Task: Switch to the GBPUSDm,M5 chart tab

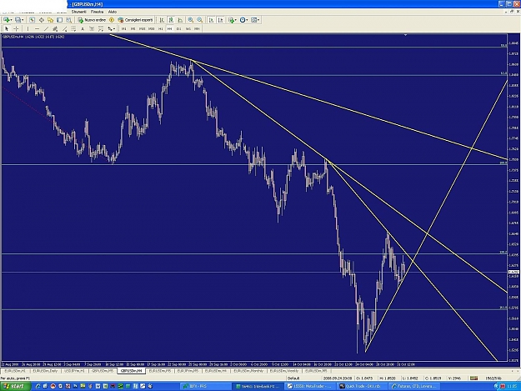Action: coord(103,371)
